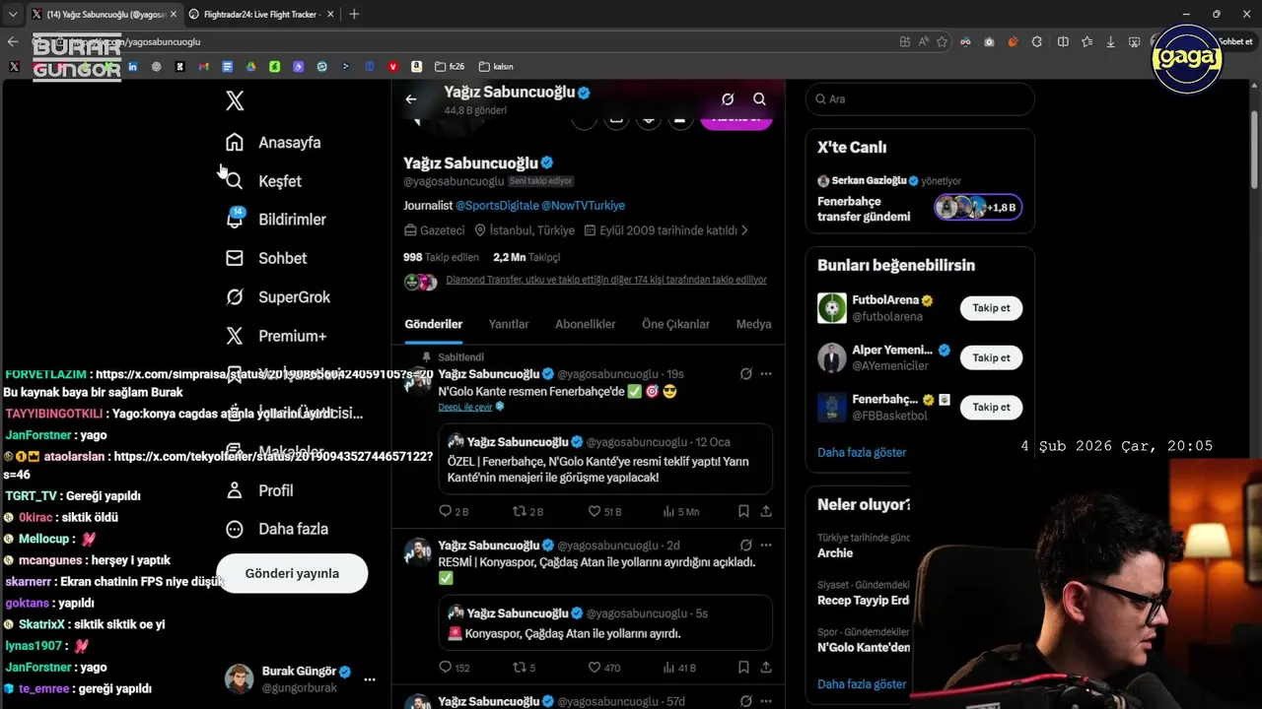Click the Ara search field

coord(920,99)
